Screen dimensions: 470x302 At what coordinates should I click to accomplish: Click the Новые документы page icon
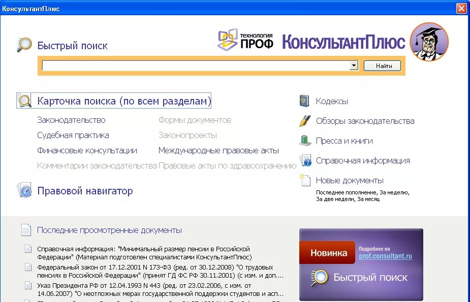point(305,180)
